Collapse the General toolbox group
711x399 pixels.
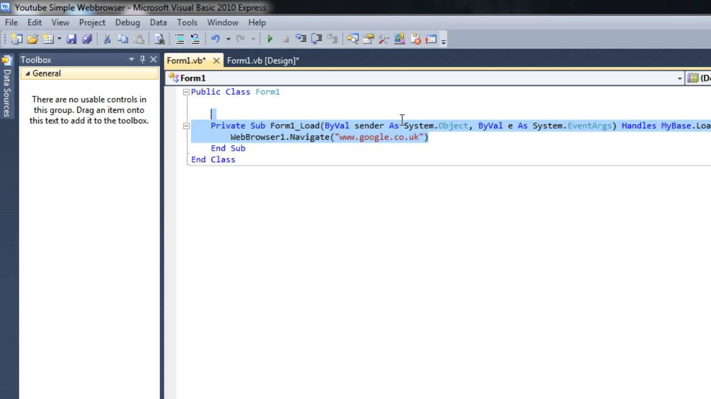point(28,73)
